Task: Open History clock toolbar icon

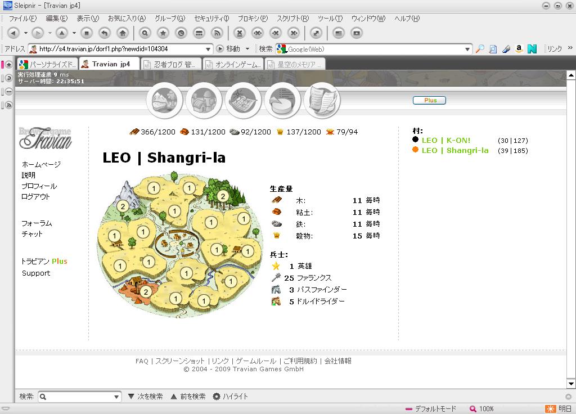Action: [181, 33]
